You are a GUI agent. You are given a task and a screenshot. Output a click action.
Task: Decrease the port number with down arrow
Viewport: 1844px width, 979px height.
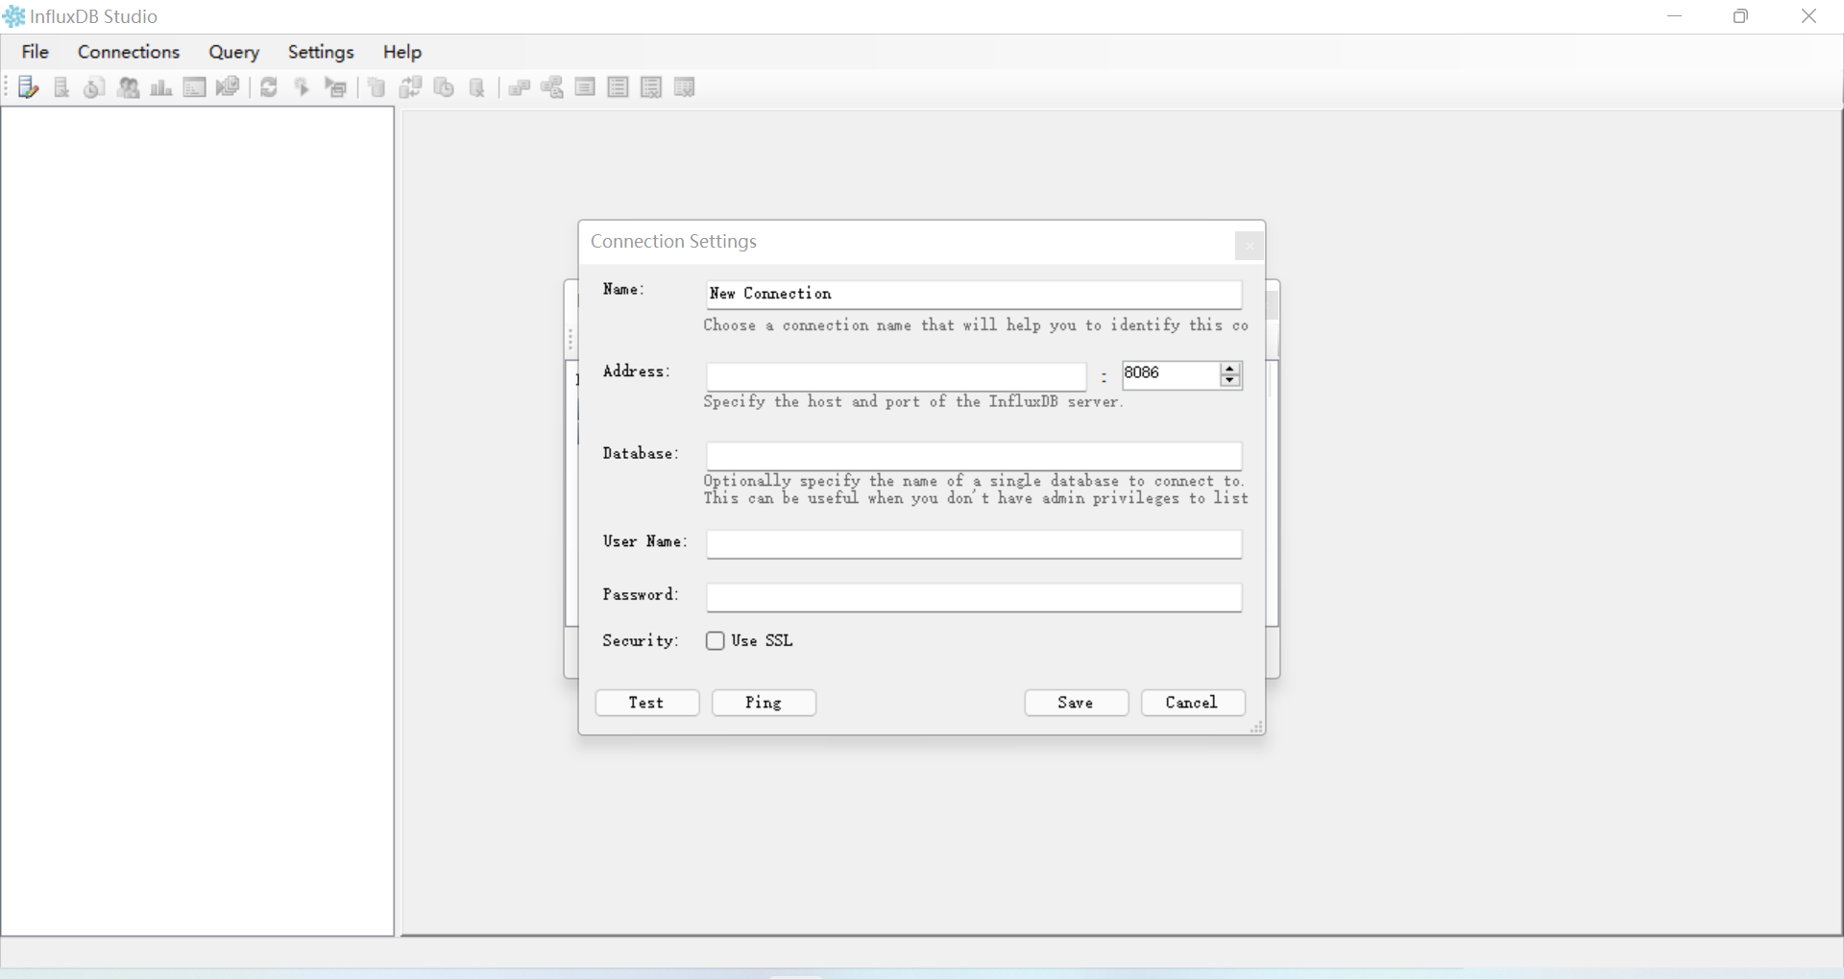click(x=1230, y=381)
